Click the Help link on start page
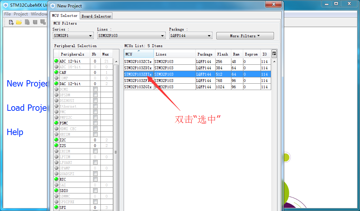The width and height of the screenshot is (360, 211). point(15,132)
